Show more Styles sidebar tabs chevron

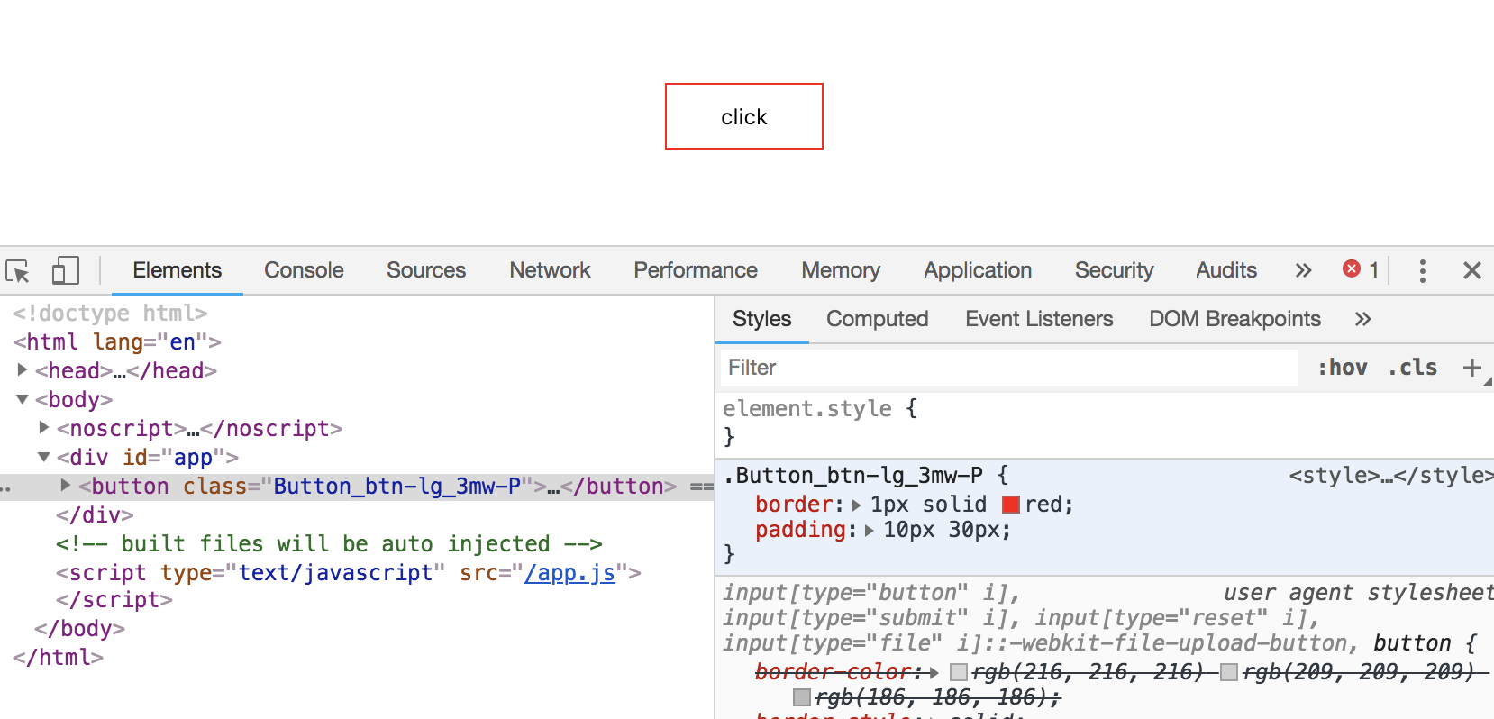(x=1362, y=319)
